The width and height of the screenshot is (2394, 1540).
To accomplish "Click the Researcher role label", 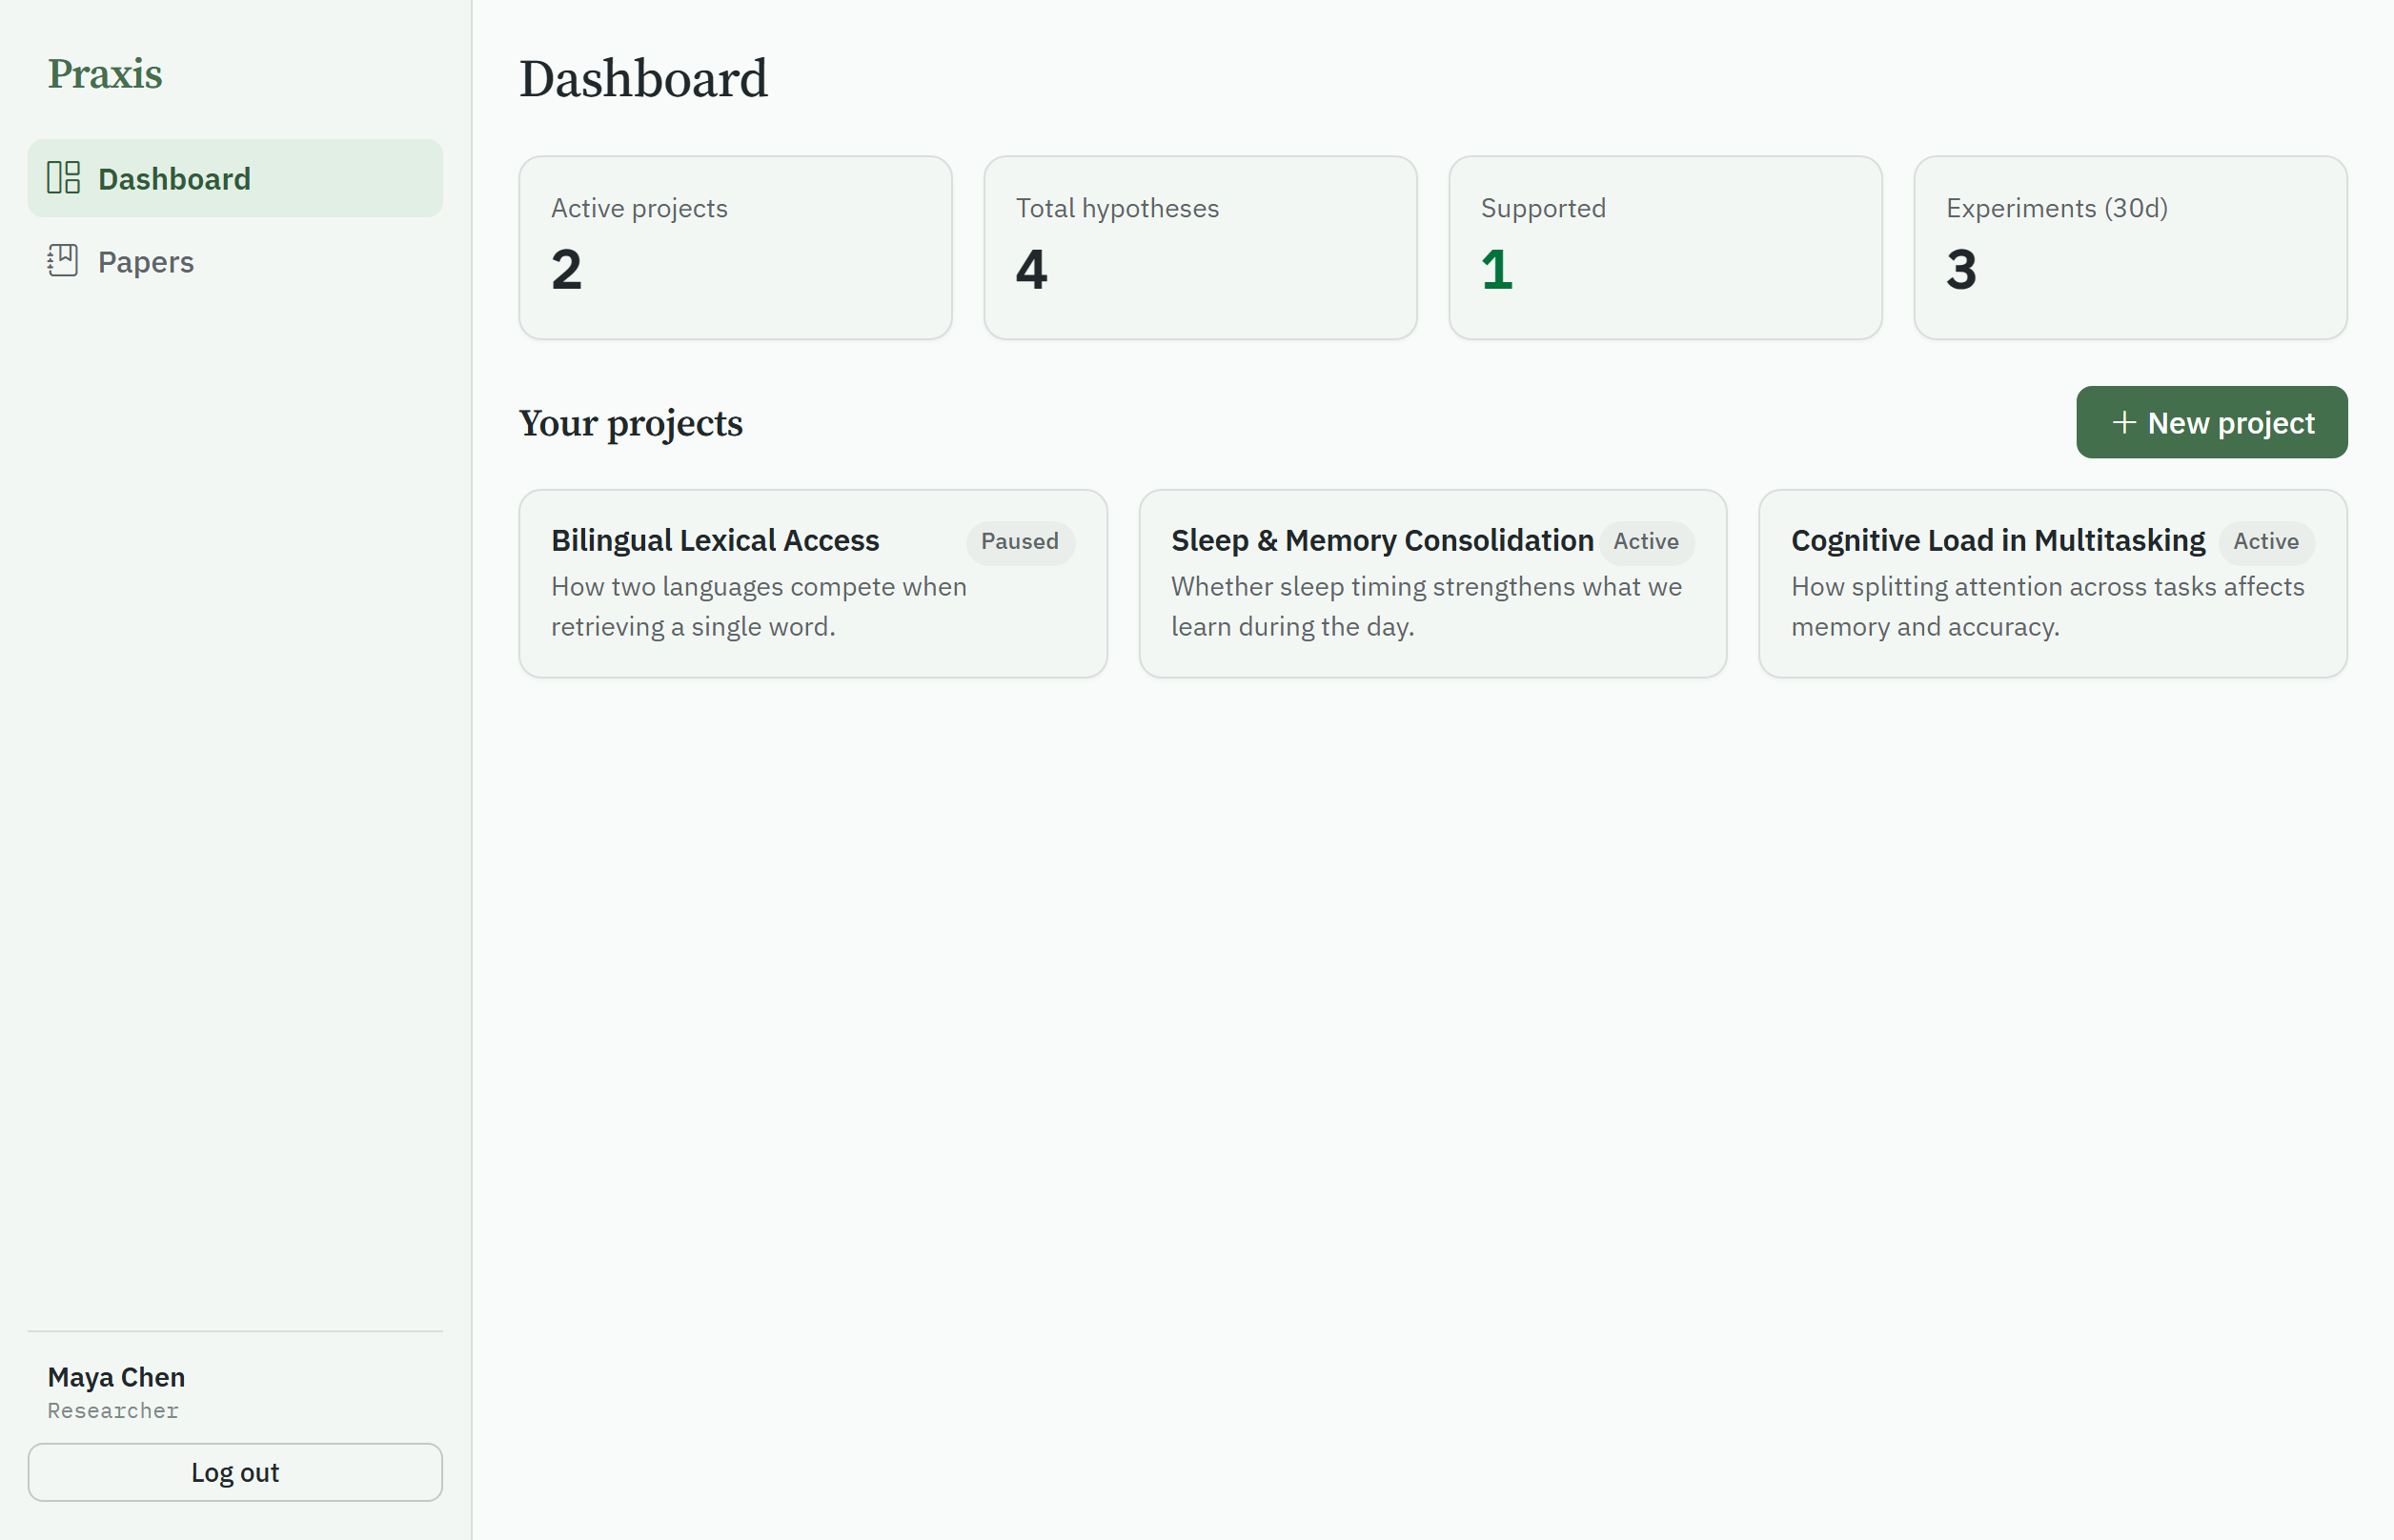I will pos(113,1411).
